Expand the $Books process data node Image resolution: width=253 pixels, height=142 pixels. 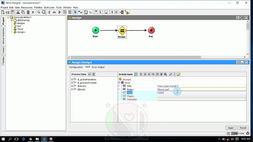(x=72, y=89)
